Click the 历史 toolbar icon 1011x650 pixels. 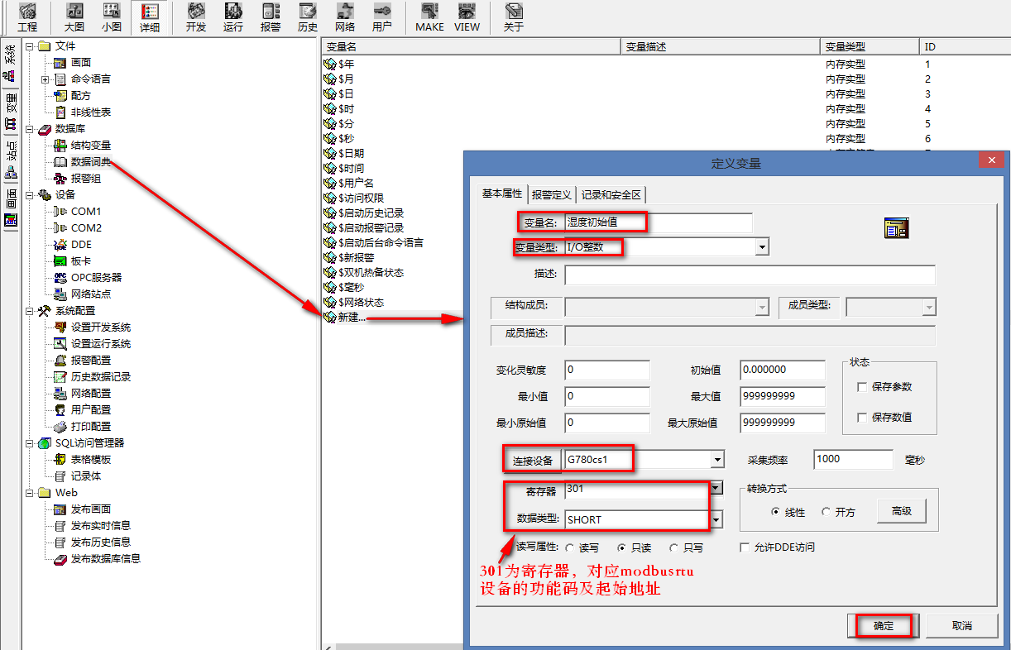(x=308, y=17)
